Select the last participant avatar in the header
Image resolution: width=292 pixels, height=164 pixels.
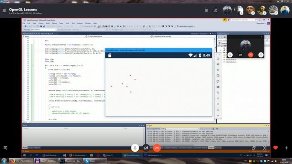click(x=285, y=10)
